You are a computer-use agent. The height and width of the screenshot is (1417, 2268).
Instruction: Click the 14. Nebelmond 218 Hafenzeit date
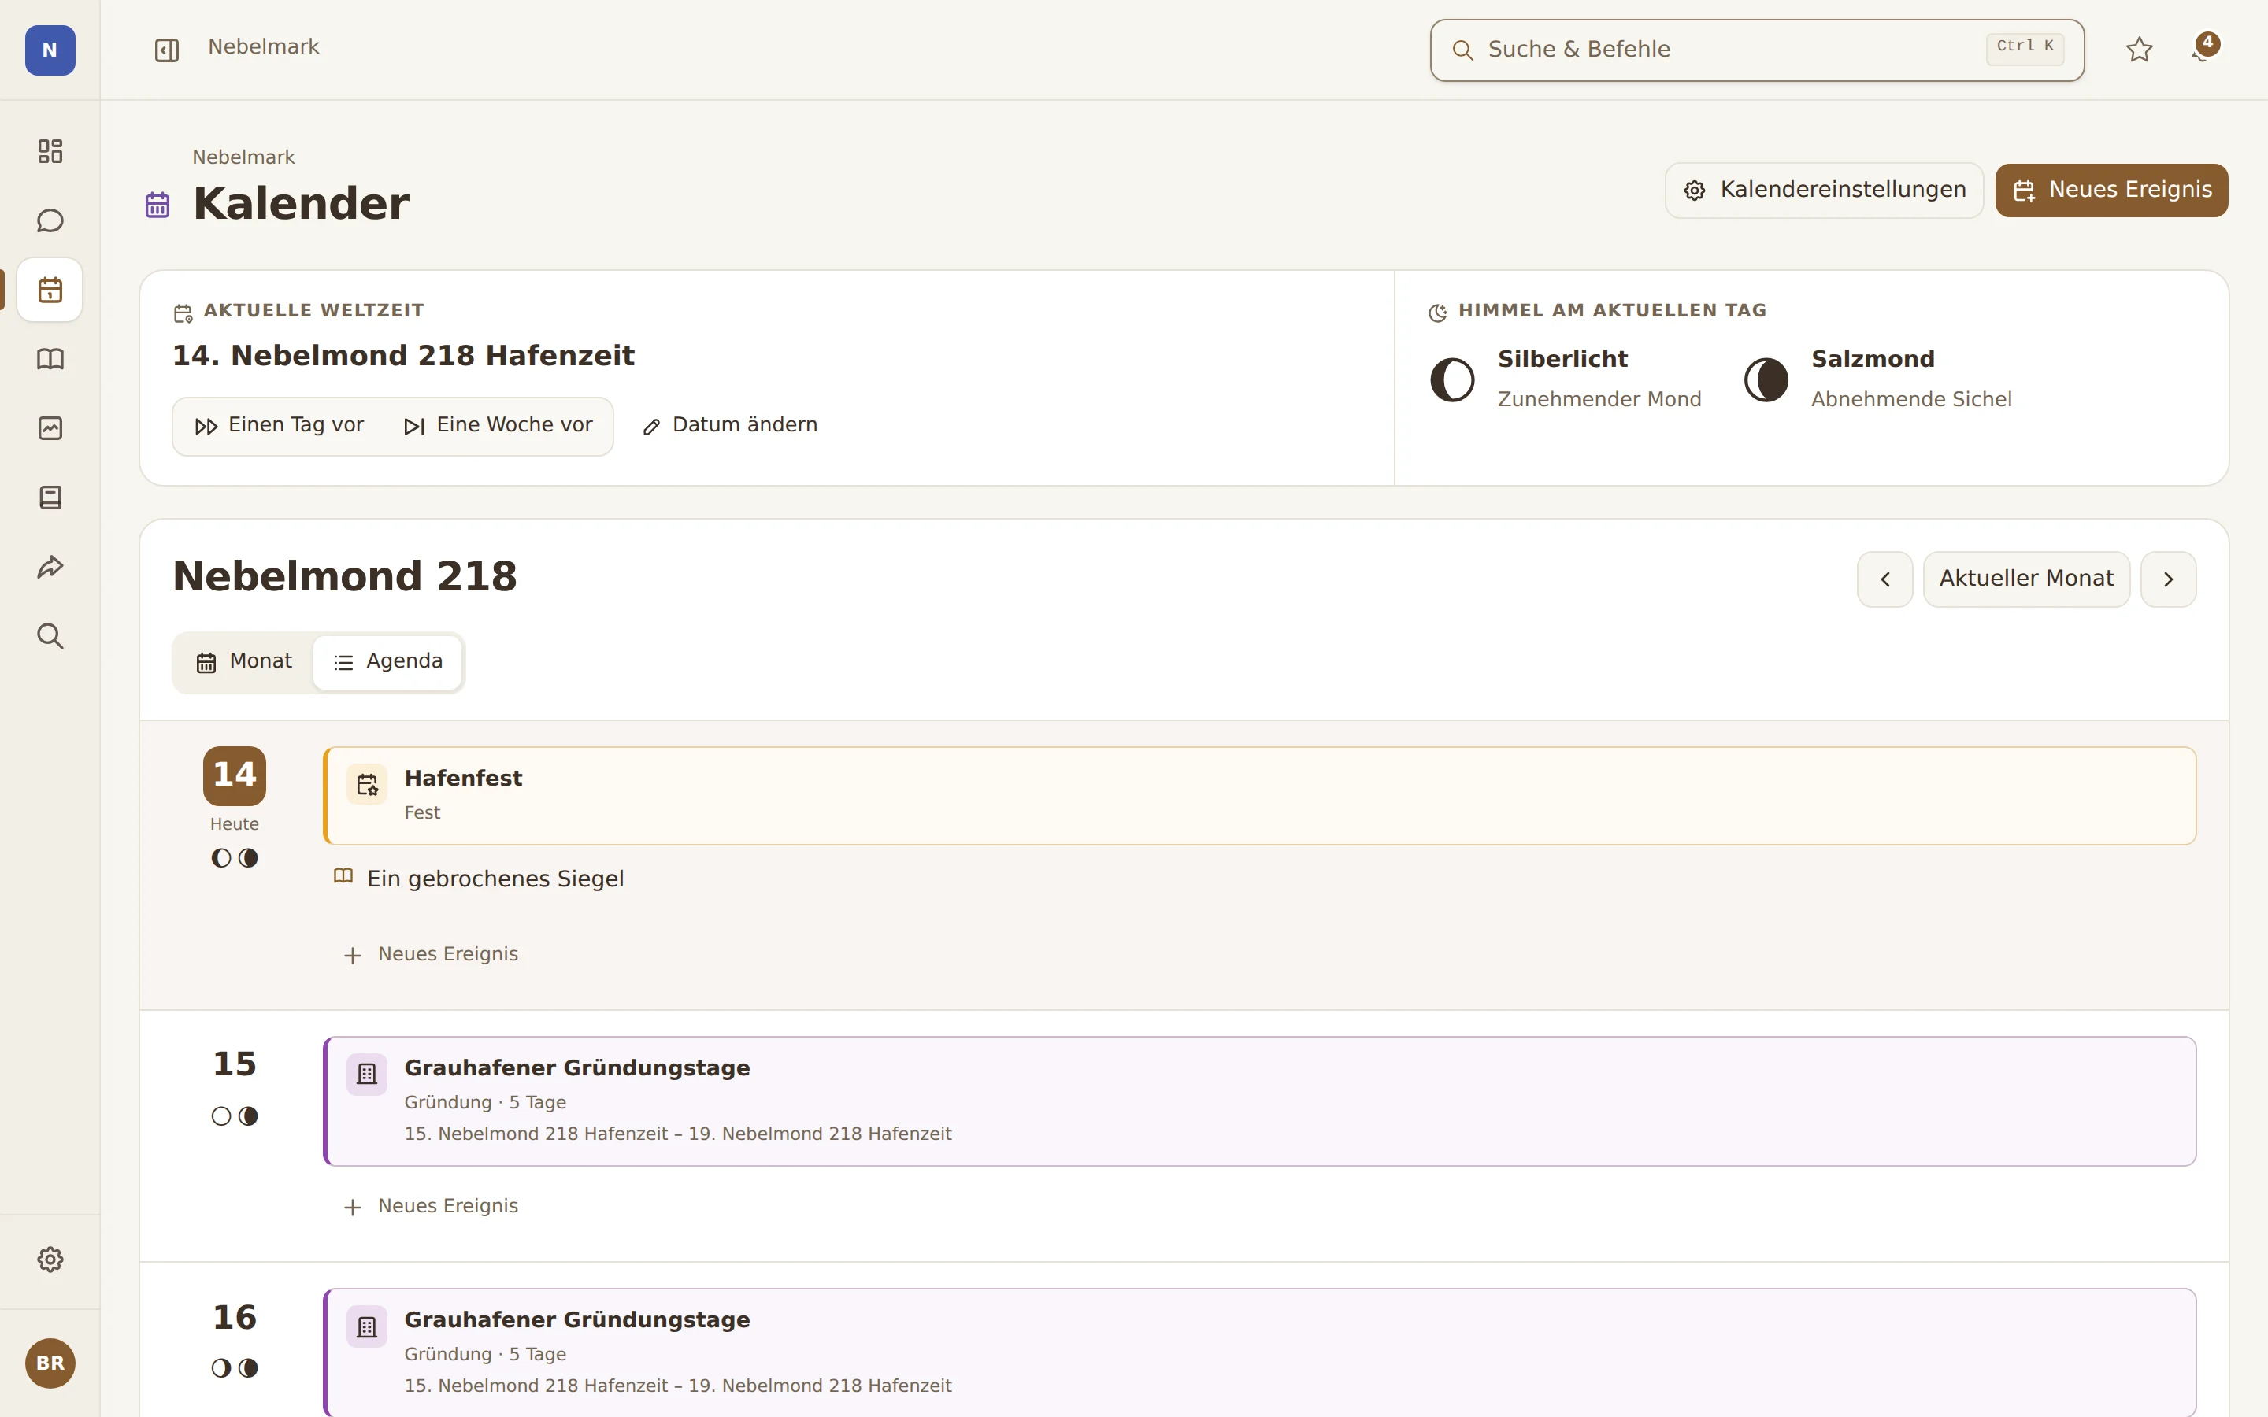[404, 356]
